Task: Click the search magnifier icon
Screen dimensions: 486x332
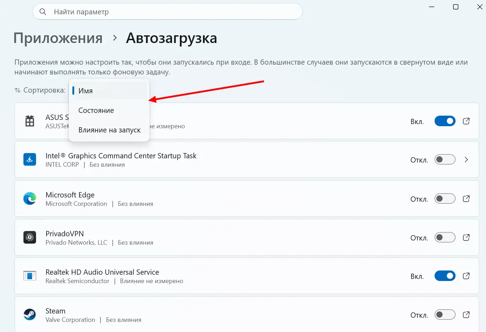Action: click(43, 12)
